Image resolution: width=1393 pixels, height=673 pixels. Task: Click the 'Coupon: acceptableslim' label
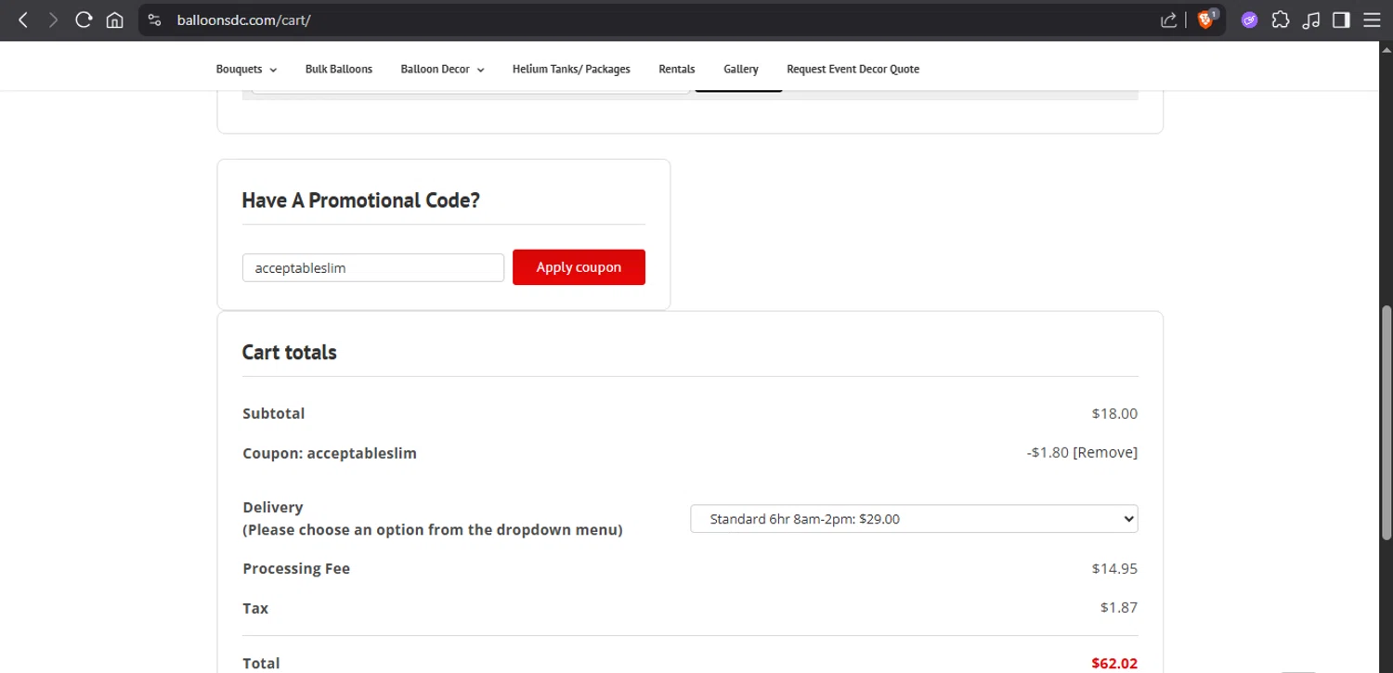point(330,453)
